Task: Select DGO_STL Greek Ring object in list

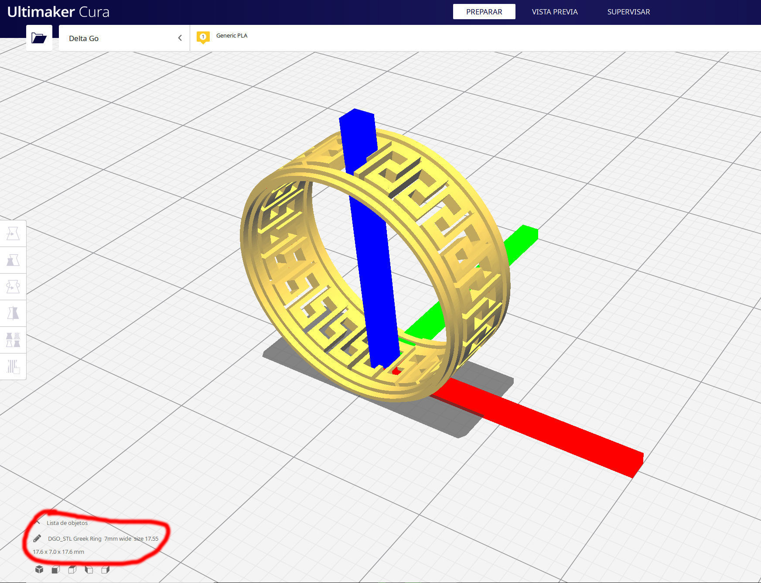Action: pyautogui.click(x=103, y=538)
